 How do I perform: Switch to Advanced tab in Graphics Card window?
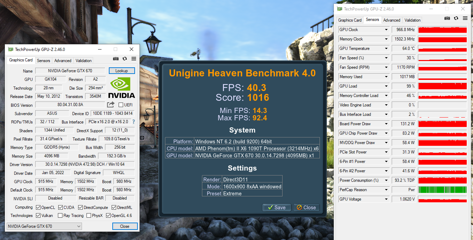[x=63, y=61]
